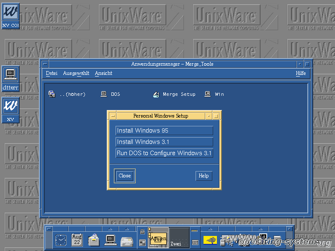Click the lock screen padlock icon
Viewport: 335px width, 251px height.
[142, 232]
